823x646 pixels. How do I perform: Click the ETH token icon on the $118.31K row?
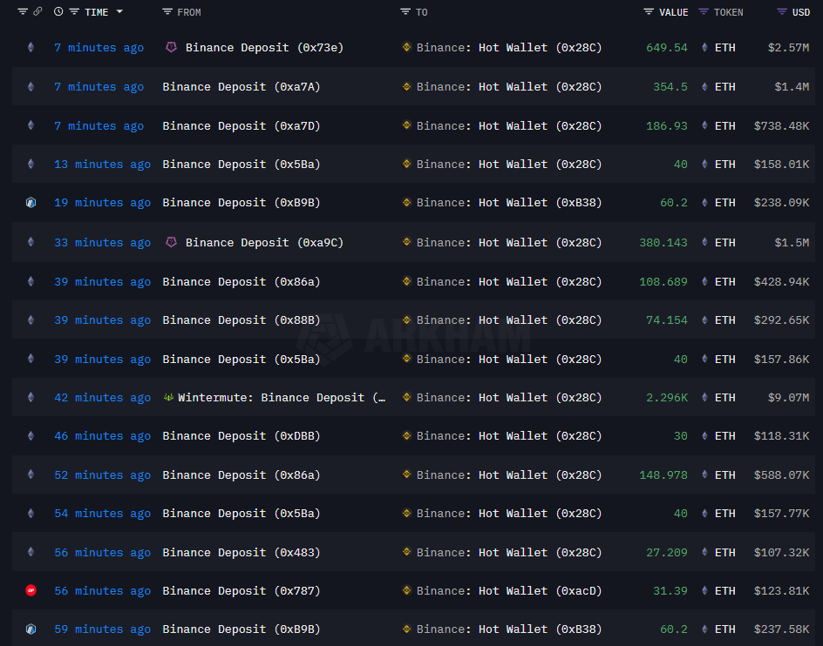(x=704, y=435)
